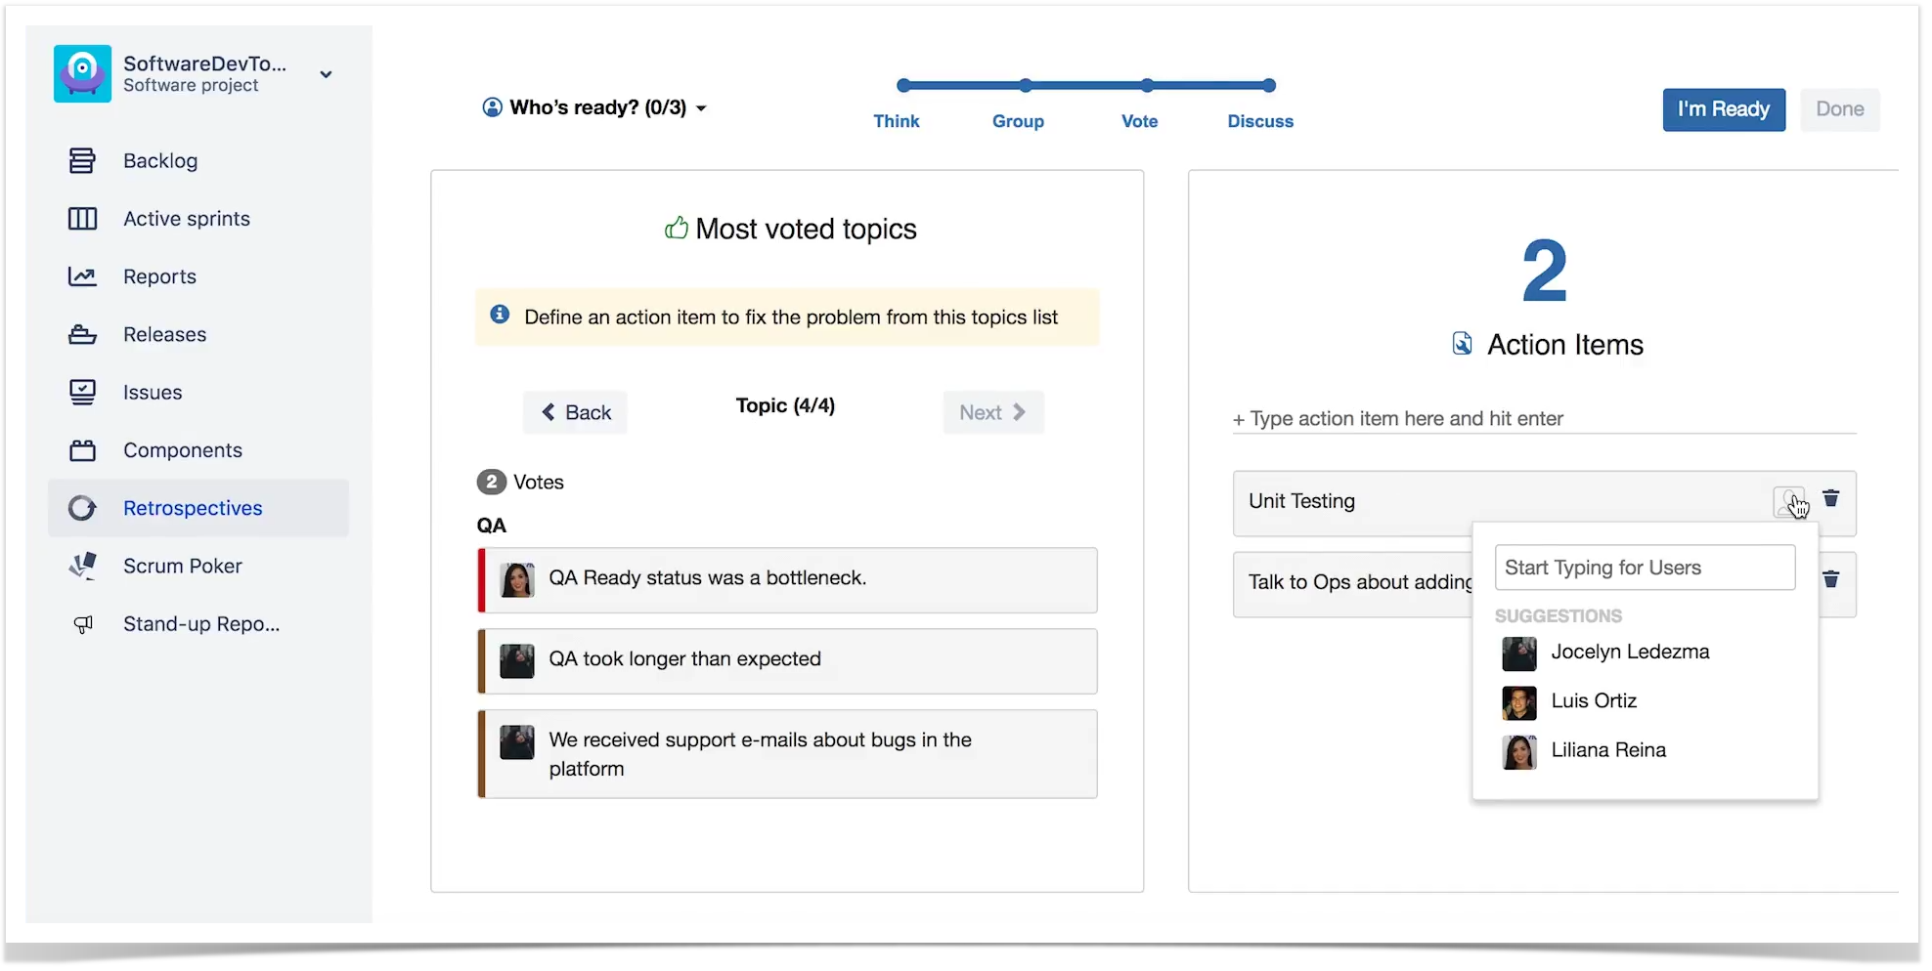This screenshot has width=1932, height=971.
Task: Select the Think stage label
Action: (x=896, y=121)
